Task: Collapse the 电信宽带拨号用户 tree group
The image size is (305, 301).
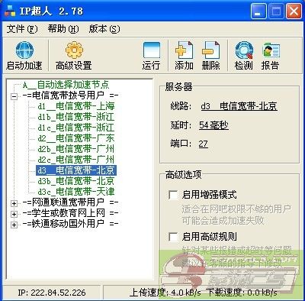Action: (14, 96)
